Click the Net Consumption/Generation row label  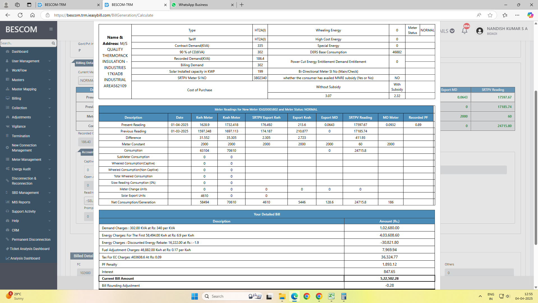coord(133,202)
